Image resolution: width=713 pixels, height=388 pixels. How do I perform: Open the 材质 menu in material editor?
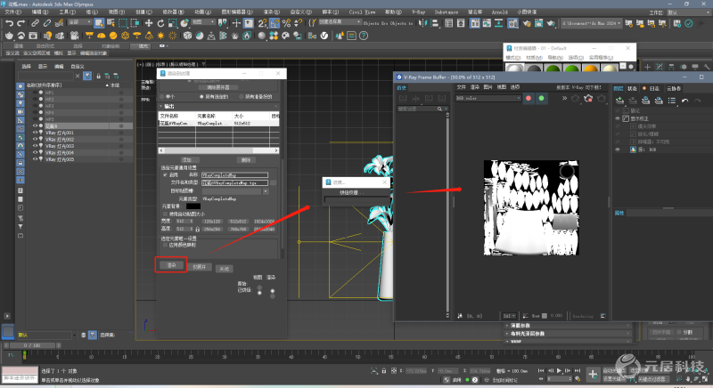click(534, 58)
